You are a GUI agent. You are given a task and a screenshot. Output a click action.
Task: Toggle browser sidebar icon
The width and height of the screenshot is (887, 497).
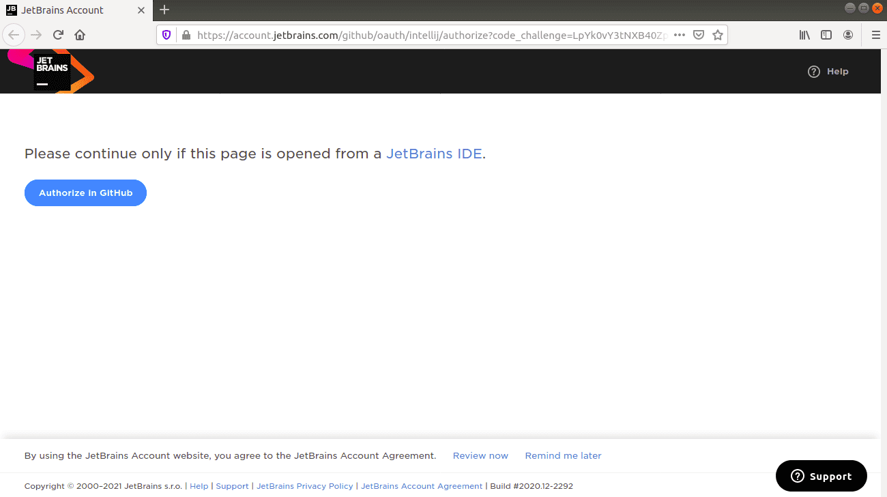point(826,35)
